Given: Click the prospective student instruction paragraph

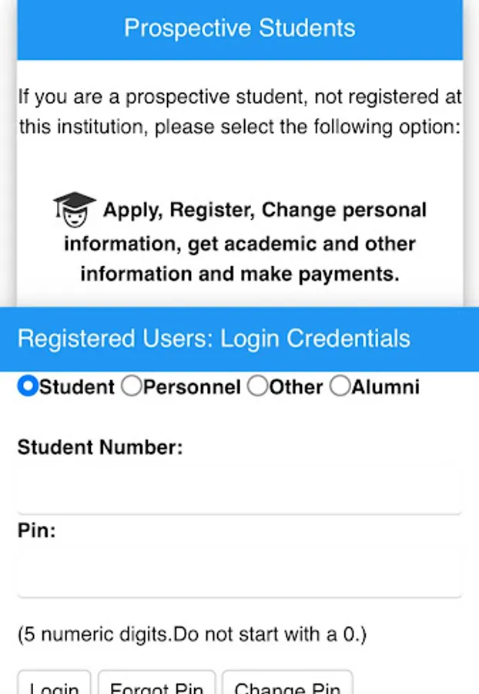Looking at the screenshot, I should pyautogui.click(x=239, y=112).
